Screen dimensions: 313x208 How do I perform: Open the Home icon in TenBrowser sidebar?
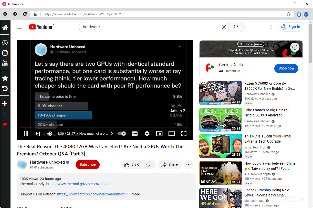[5, 27]
